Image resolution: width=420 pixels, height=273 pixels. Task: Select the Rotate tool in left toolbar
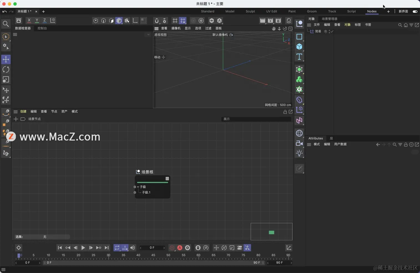(6, 69)
